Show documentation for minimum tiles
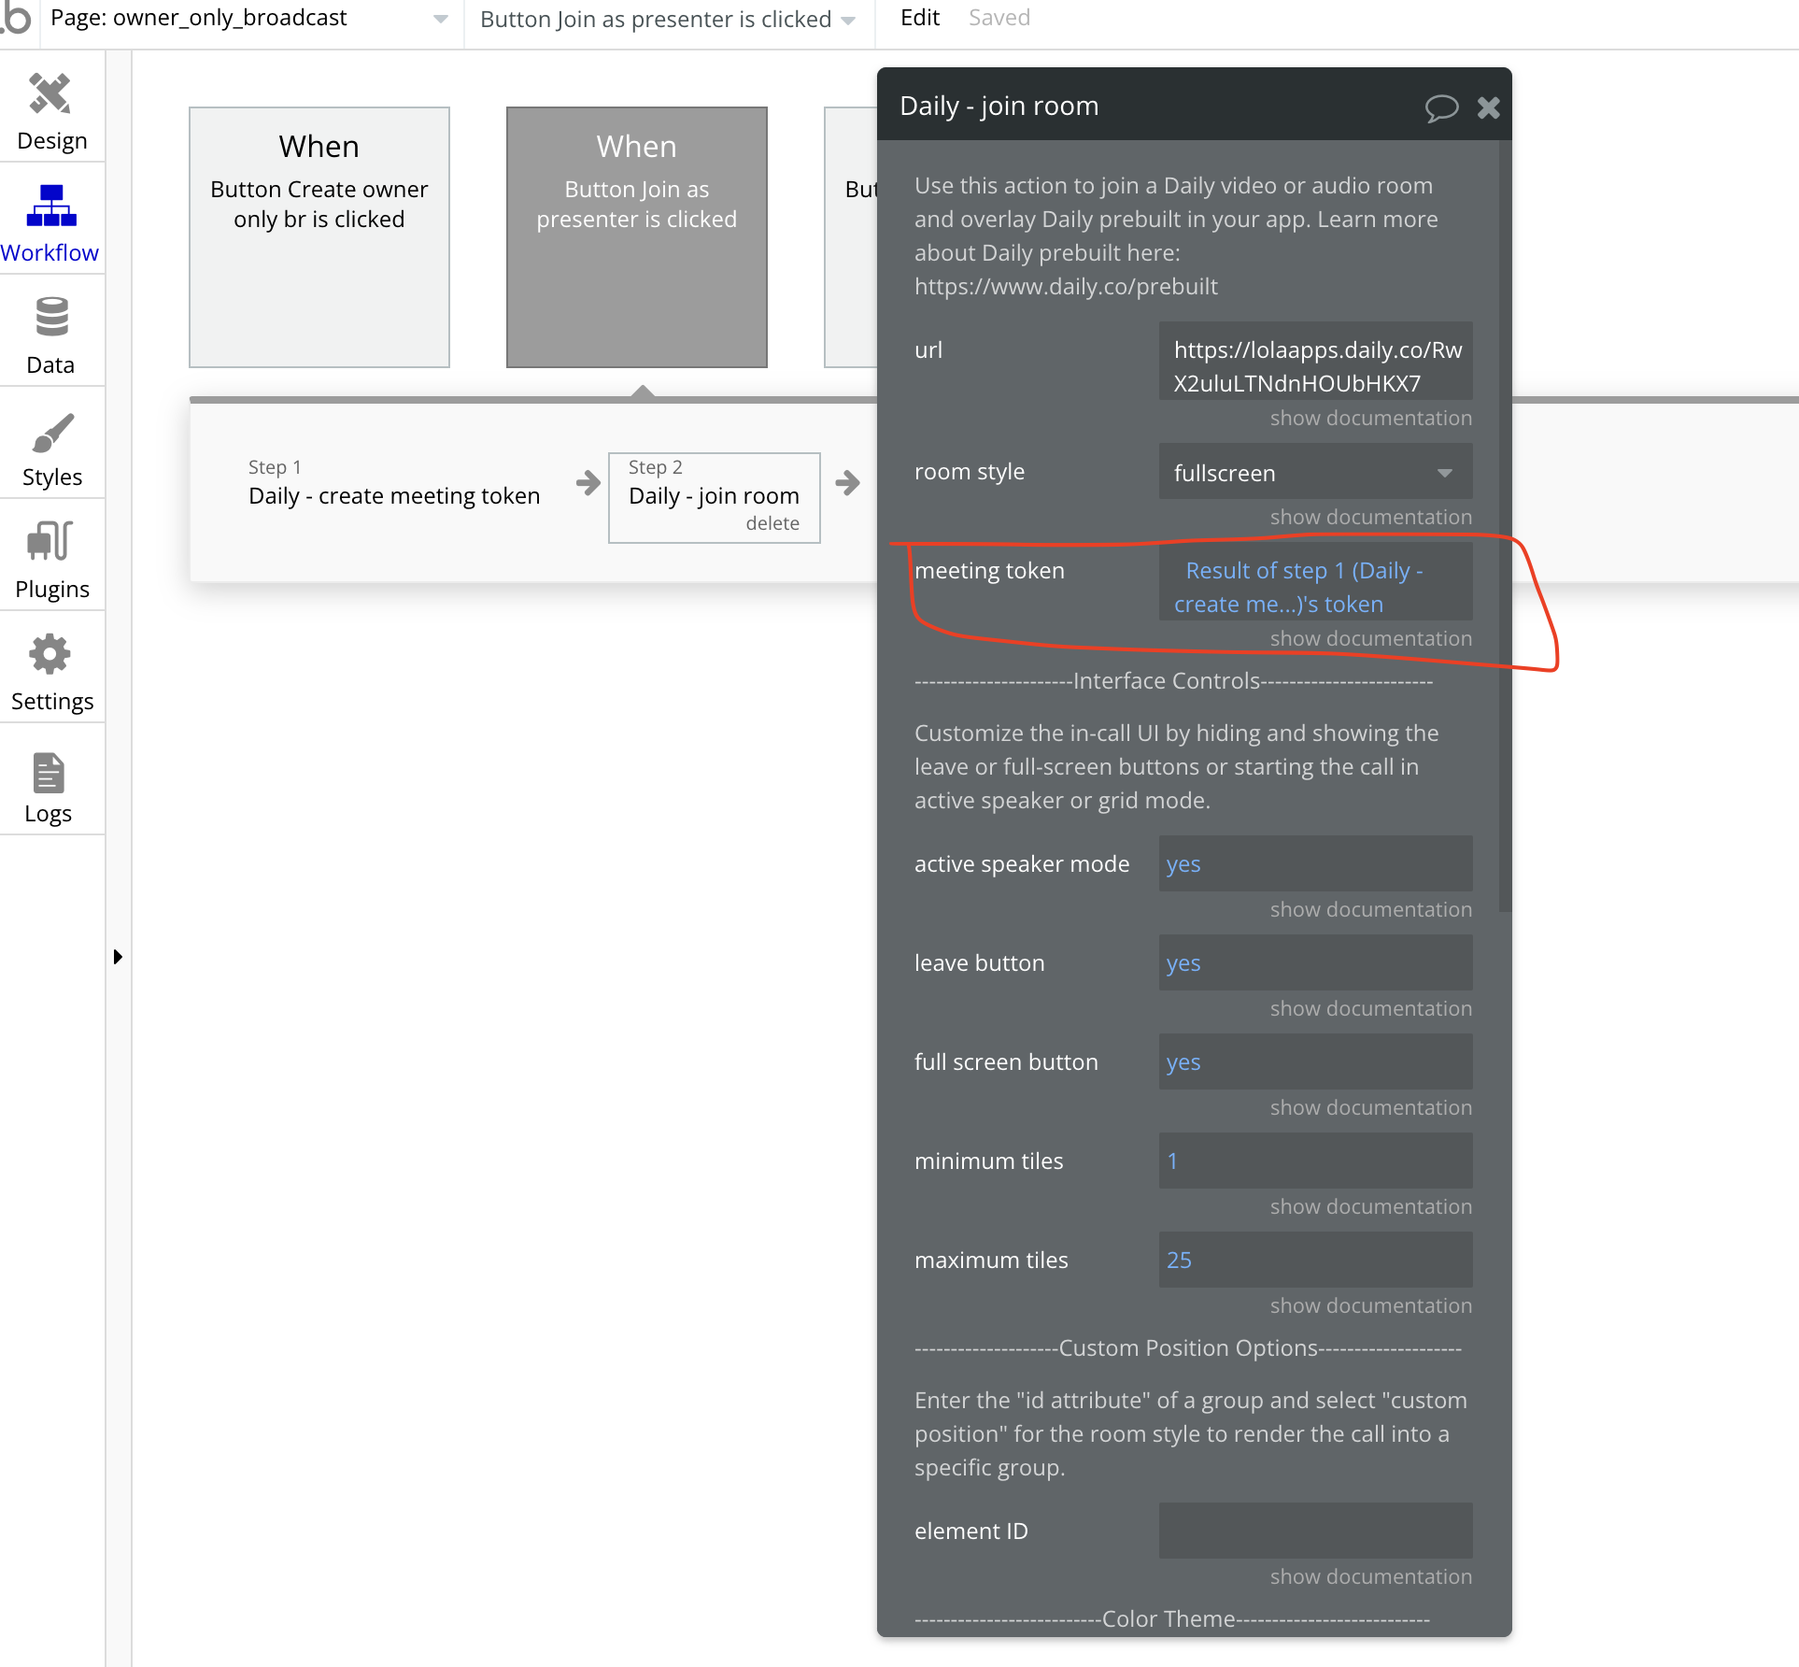This screenshot has width=1799, height=1667. click(x=1370, y=1206)
